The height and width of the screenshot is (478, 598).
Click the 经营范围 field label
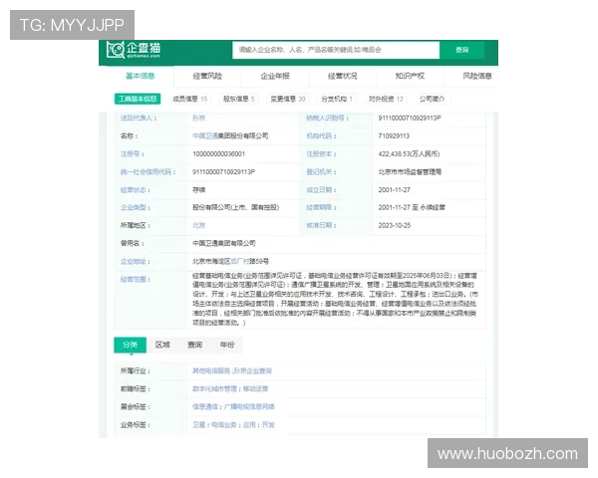[136, 280]
